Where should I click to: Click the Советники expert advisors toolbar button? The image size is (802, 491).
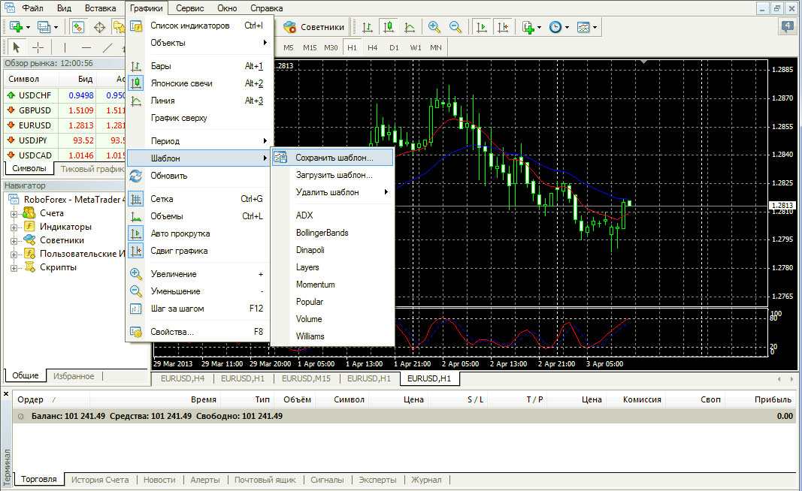314,27
